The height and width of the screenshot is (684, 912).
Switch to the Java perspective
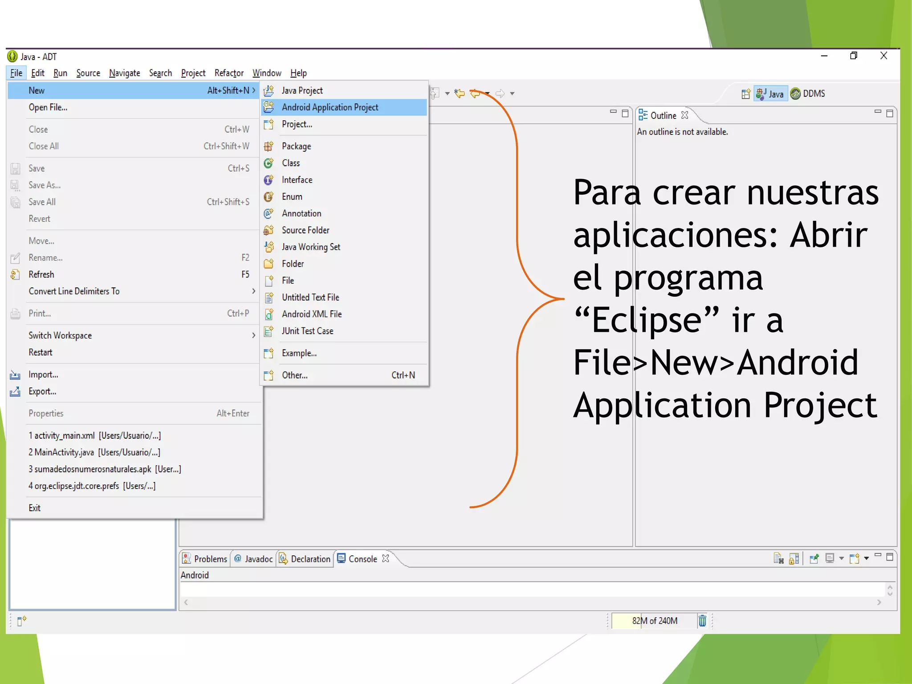(x=770, y=94)
